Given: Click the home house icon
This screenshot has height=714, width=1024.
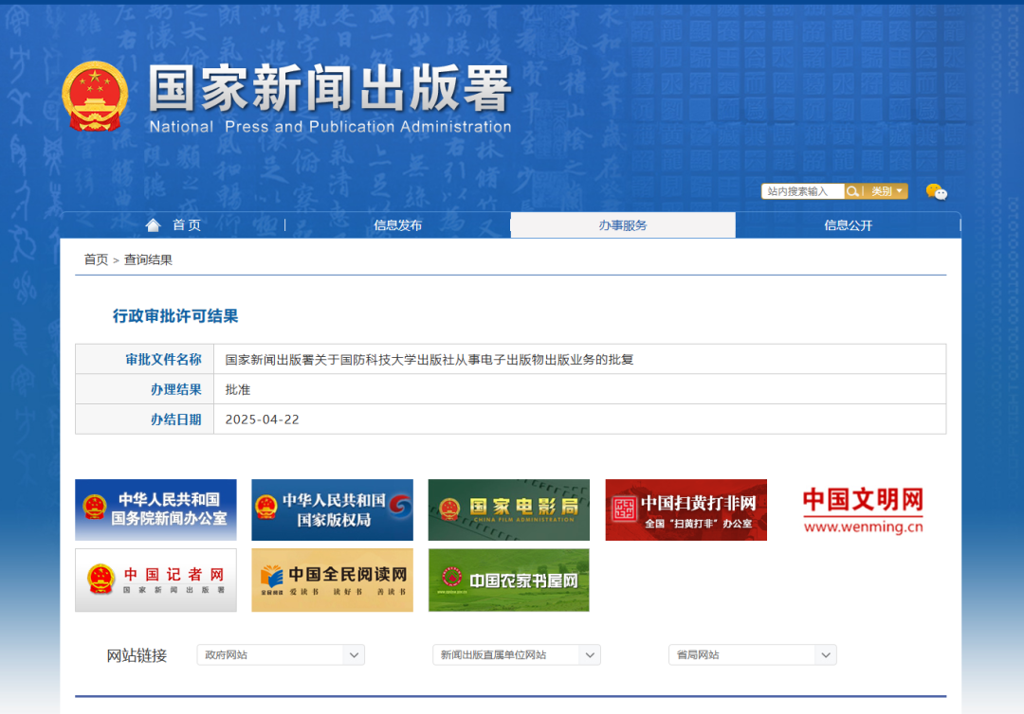Looking at the screenshot, I should click(153, 224).
